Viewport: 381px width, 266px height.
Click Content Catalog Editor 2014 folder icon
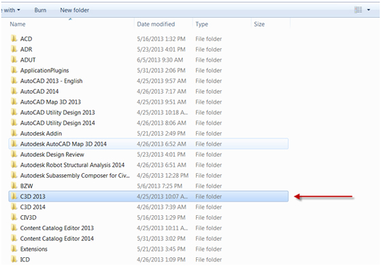[x=14, y=238]
